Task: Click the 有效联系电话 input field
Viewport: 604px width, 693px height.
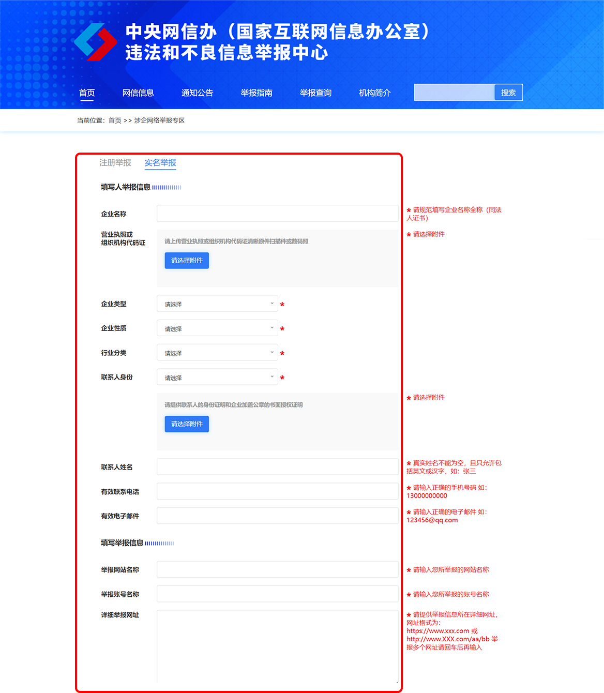Action: tap(278, 491)
